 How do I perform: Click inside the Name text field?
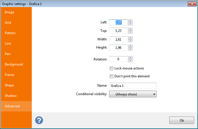[x=132, y=86]
